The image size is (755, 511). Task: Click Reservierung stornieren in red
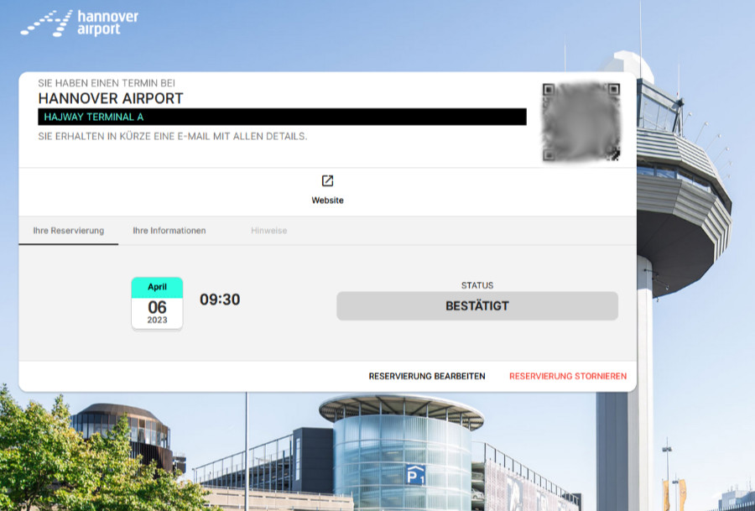tap(568, 376)
